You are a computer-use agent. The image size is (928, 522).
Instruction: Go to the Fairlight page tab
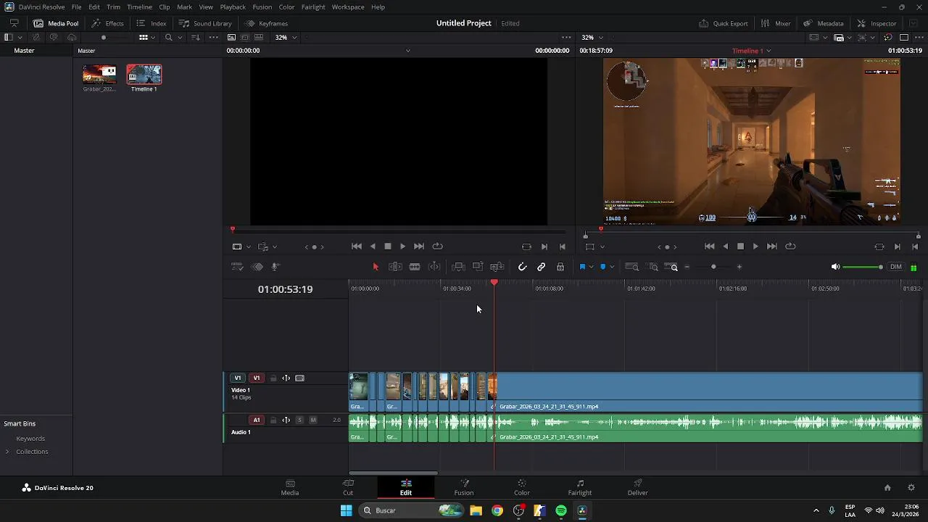[x=580, y=487]
